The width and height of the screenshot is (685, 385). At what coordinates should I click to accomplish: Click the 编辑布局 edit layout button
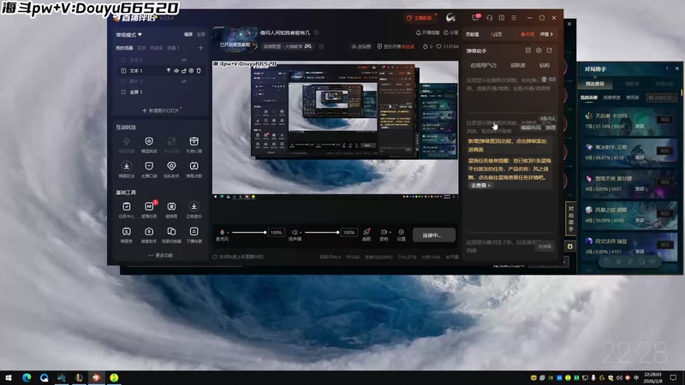(x=531, y=127)
